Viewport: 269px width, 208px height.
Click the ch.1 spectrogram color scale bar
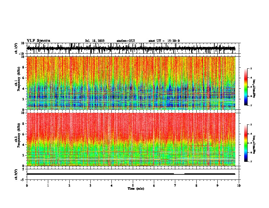(246, 87)
